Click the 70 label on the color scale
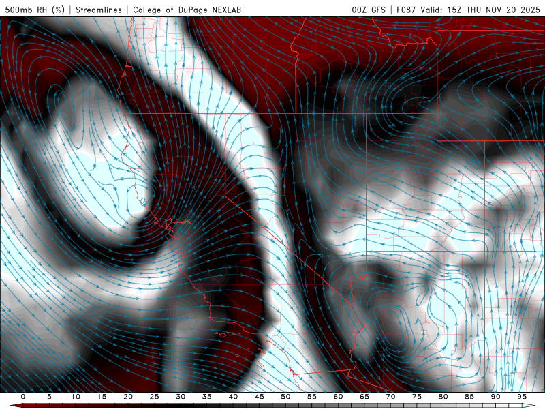The width and height of the screenshot is (545, 409). tap(390, 397)
